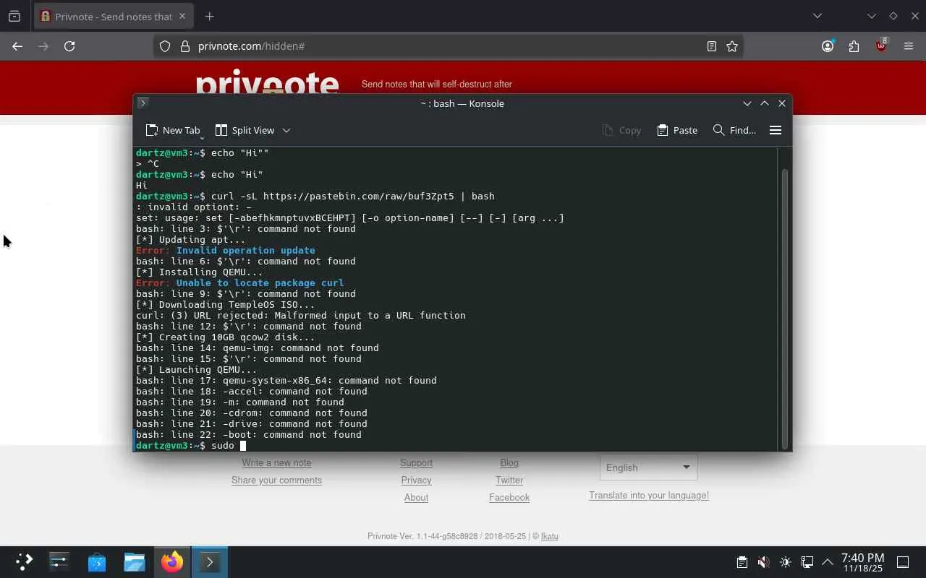Click Konsole title bar menu icon
The image size is (926, 578).
pyautogui.click(x=143, y=103)
